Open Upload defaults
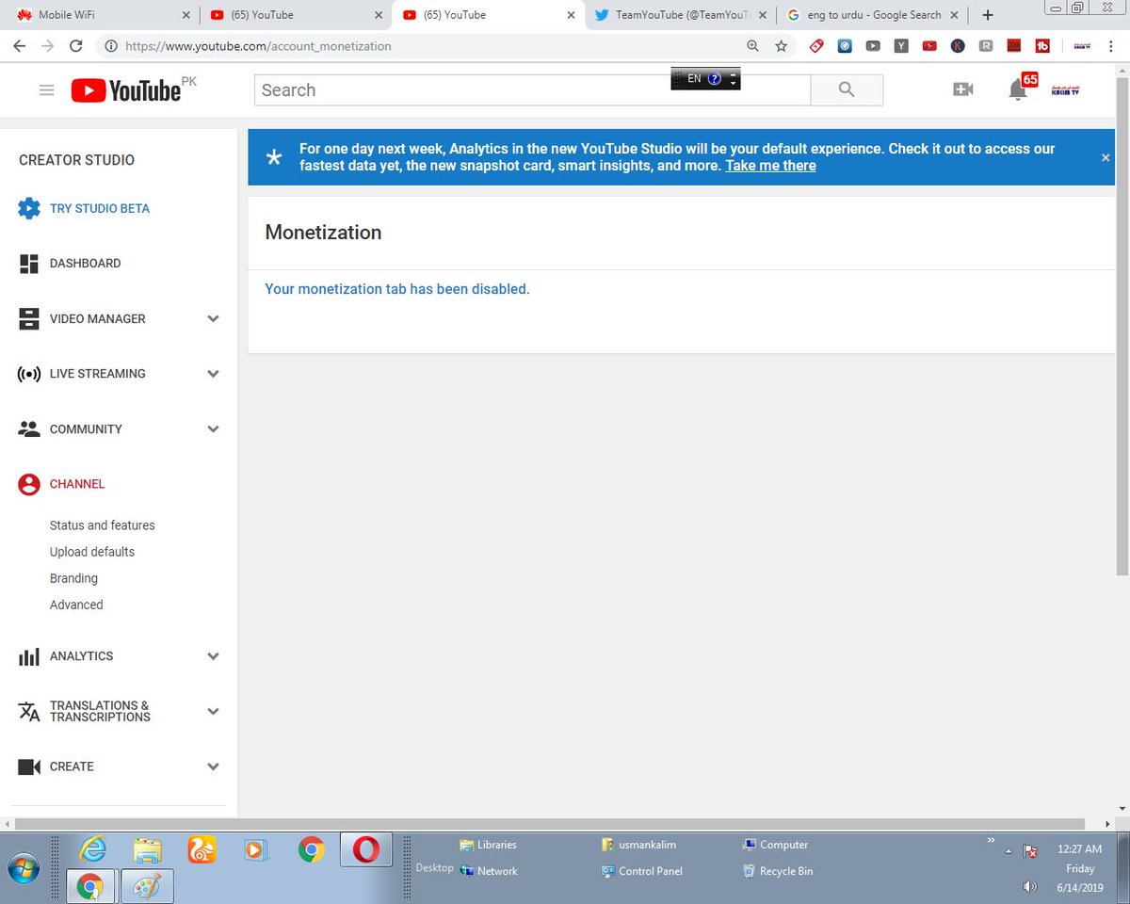1130x904 pixels. (92, 552)
